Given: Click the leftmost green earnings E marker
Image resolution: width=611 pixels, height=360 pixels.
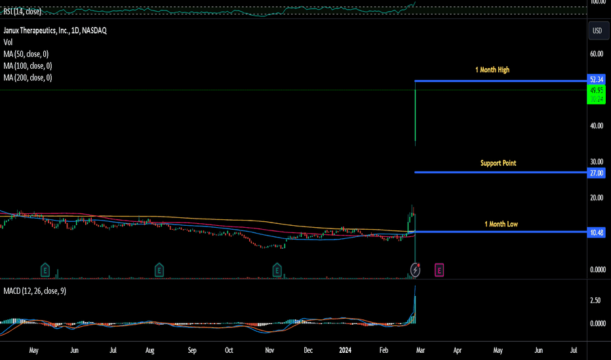Looking at the screenshot, I should click(45, 268).
